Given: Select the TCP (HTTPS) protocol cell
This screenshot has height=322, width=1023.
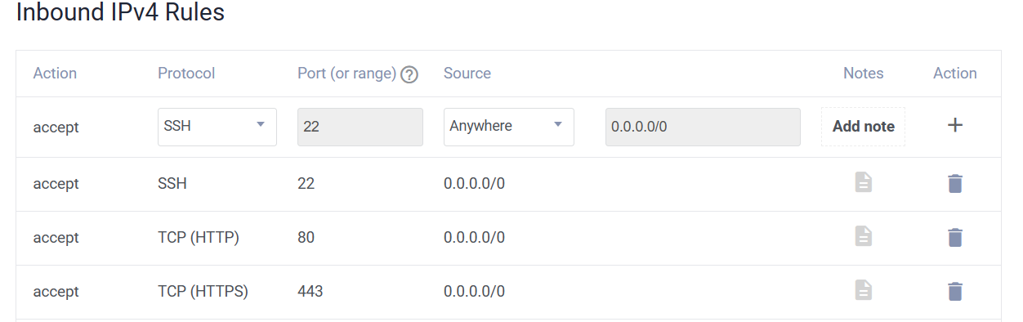Looking at the screenshot, I should [x=203, y=291].
